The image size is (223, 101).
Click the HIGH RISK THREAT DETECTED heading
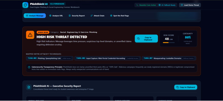point(62,37)
